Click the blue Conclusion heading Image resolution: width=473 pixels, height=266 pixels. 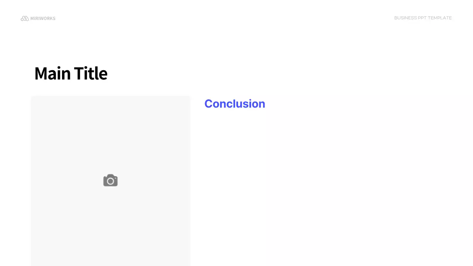[x=235, y=104]
